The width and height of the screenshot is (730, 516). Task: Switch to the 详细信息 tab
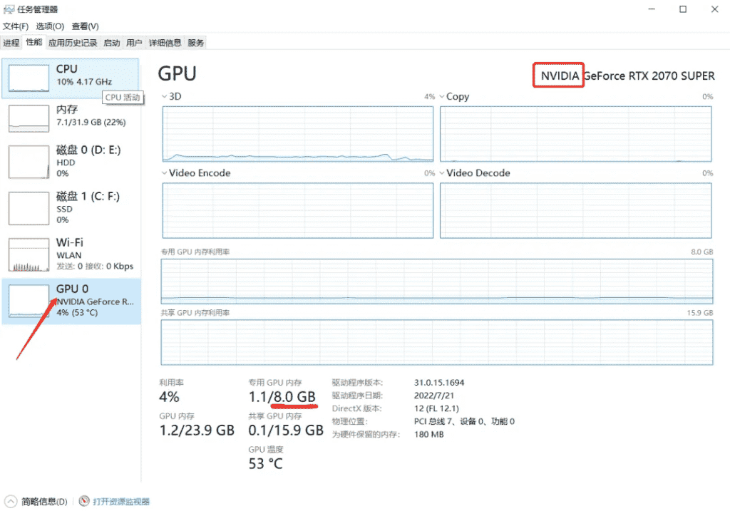tap(165, 43)
